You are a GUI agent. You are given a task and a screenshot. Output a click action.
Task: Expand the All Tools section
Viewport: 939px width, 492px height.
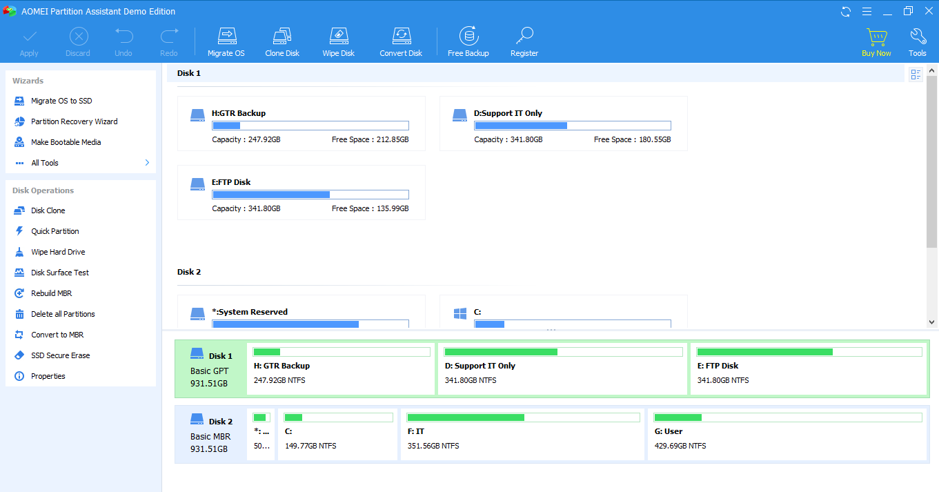click(x=44, y=162)
